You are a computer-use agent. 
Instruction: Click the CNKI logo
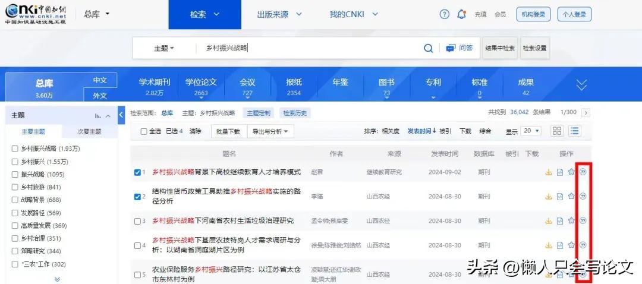[x=36, y=14]
